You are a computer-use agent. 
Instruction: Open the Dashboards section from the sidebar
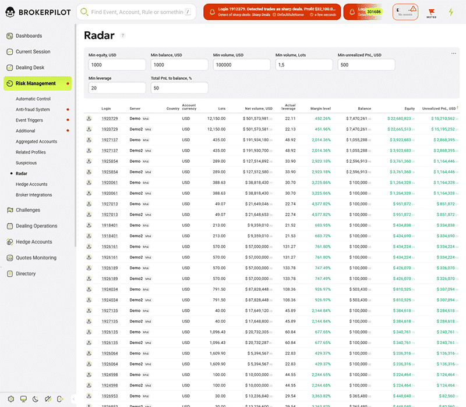tap(35, 35)
